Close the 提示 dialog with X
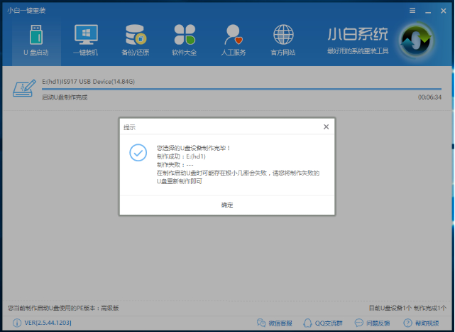This screenshot has height=332, width=455. coord(326,127)
